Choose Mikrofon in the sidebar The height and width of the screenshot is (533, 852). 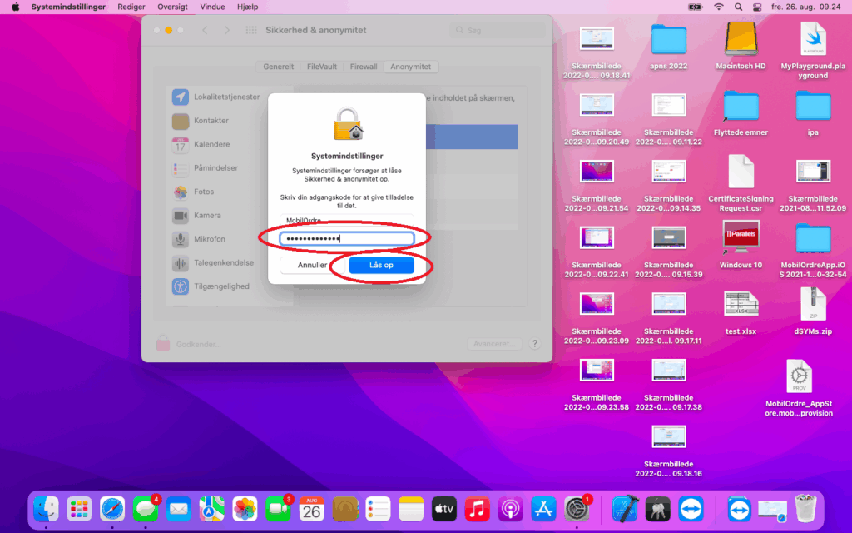(209, 239)
